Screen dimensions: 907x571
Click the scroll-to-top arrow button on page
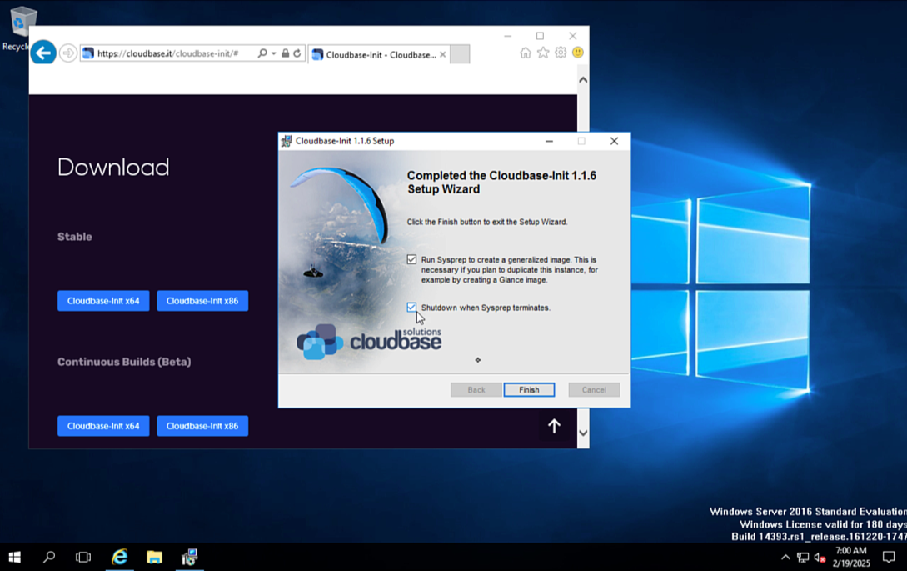click(x=554, y=426)
